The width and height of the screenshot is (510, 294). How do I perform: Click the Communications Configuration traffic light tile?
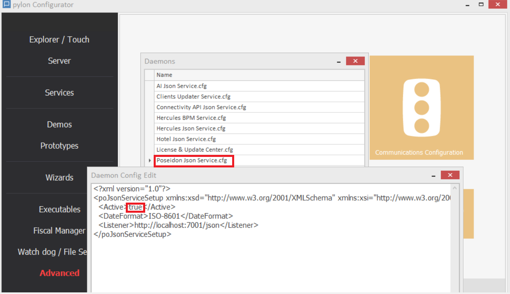click(x=421, y=108)
